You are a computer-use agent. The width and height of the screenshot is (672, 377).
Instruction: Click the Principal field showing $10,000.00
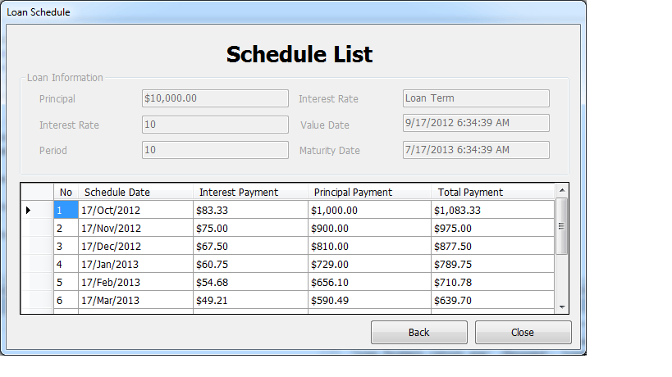tap(215, 98)
